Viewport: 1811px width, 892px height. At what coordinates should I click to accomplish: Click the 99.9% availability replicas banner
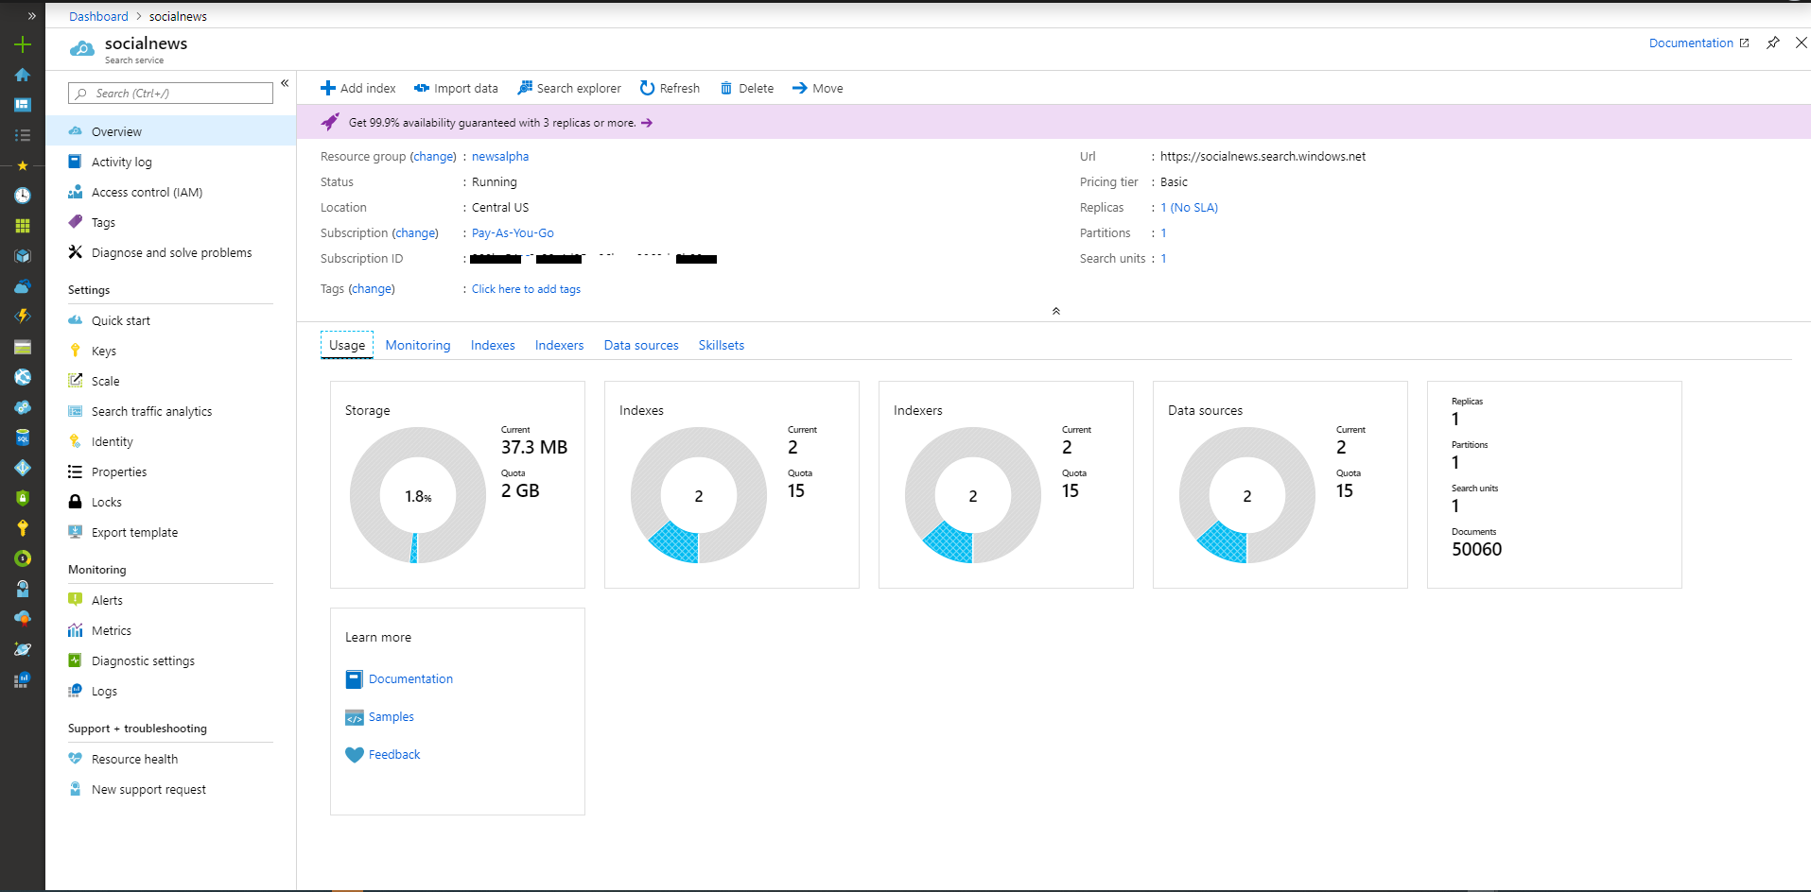pyautogui.click(x=1054, y=122)
